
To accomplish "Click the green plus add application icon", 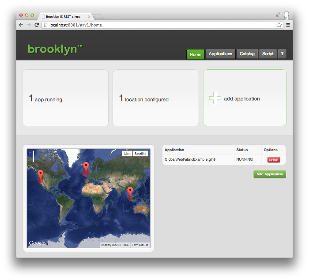I will (215, 98).
